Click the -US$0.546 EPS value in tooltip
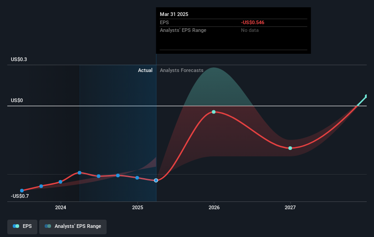 [x=252, y=22]
